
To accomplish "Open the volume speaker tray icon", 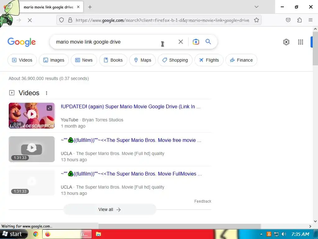I will click(284, 234).
